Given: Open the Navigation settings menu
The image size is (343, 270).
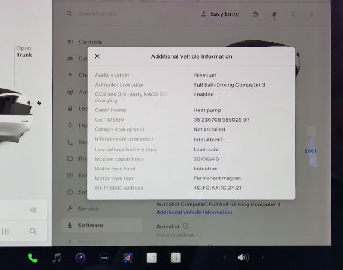Looking at the screenshot, I should [87, 242].
